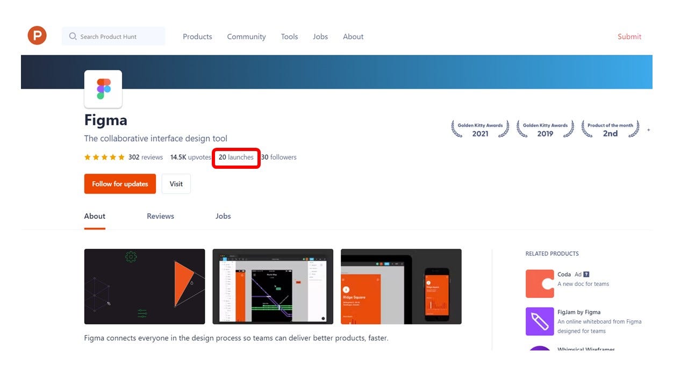Expand more badges with the plus sign

pos(648,130)
